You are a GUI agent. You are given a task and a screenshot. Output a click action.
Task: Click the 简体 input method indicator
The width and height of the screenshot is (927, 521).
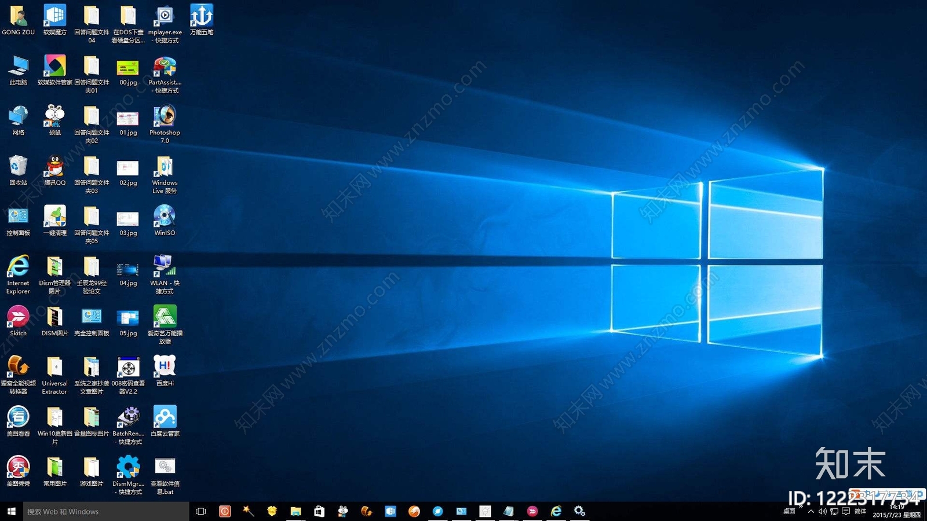click(x=860, y=511)
